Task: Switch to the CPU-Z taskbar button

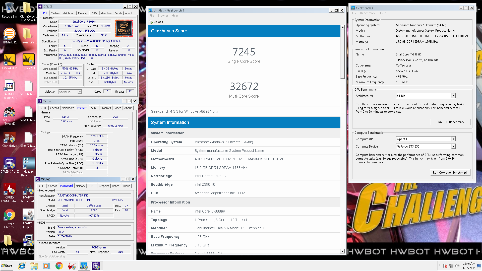Action: pyautogui.click(x=96, y=266)
